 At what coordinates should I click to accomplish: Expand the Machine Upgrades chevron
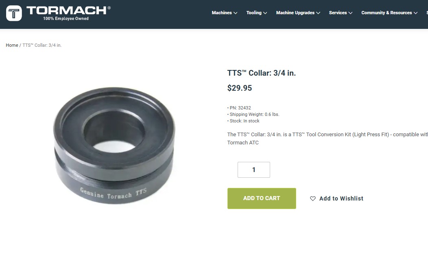coord(318,13)
